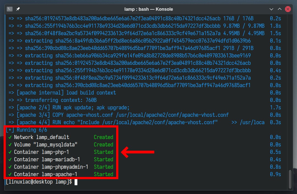Click 'Started' status of lamp-php-1
The image size is (297, 194).
pos(103,152)
